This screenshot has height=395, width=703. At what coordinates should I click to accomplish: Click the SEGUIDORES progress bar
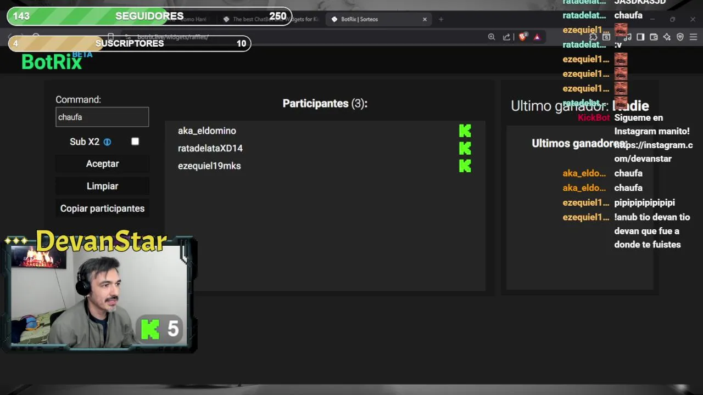tap(149, 16)
